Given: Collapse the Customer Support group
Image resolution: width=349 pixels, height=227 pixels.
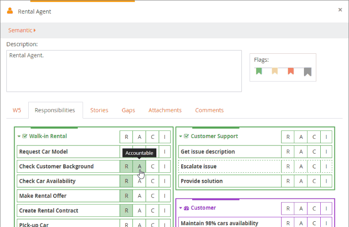Looking at the screenshot, I should point(181,137).
